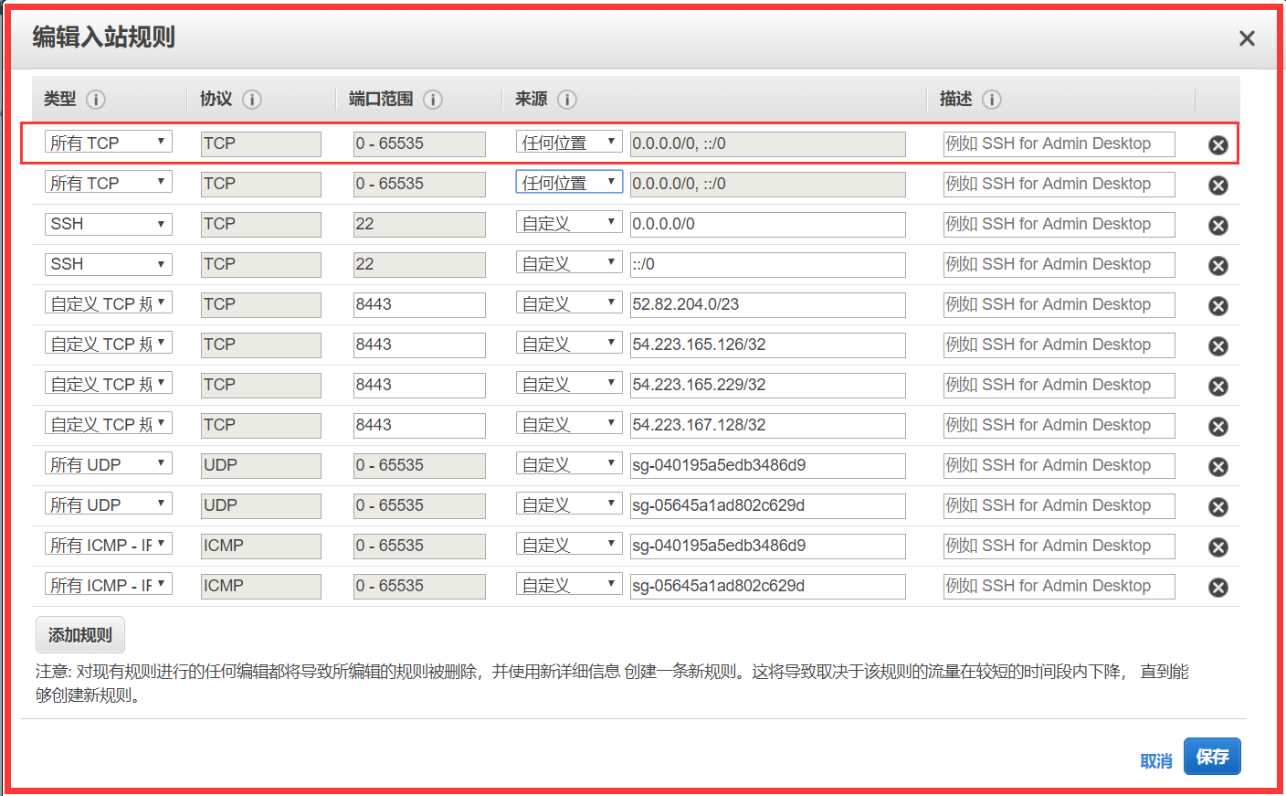Delete the 8443 rule from 54.223.165.126/32
Image resolution: width=1286 pixels, height=796 pixels.
point(1217,345)
